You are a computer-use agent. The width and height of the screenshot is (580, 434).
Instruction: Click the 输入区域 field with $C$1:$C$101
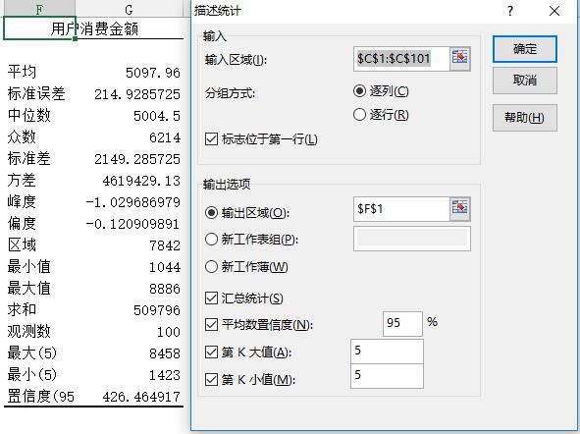click(401, 59)
